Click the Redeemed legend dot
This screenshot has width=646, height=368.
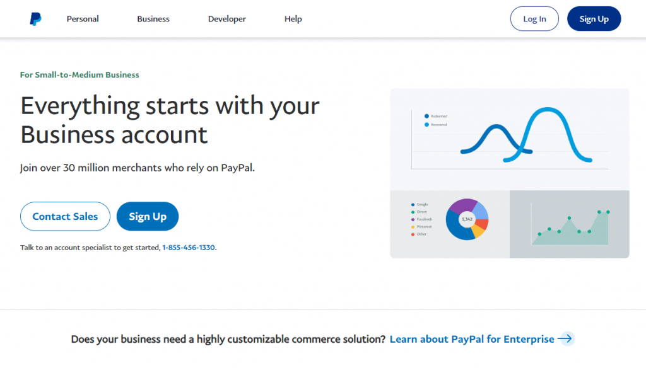click(x=426, y=116)
